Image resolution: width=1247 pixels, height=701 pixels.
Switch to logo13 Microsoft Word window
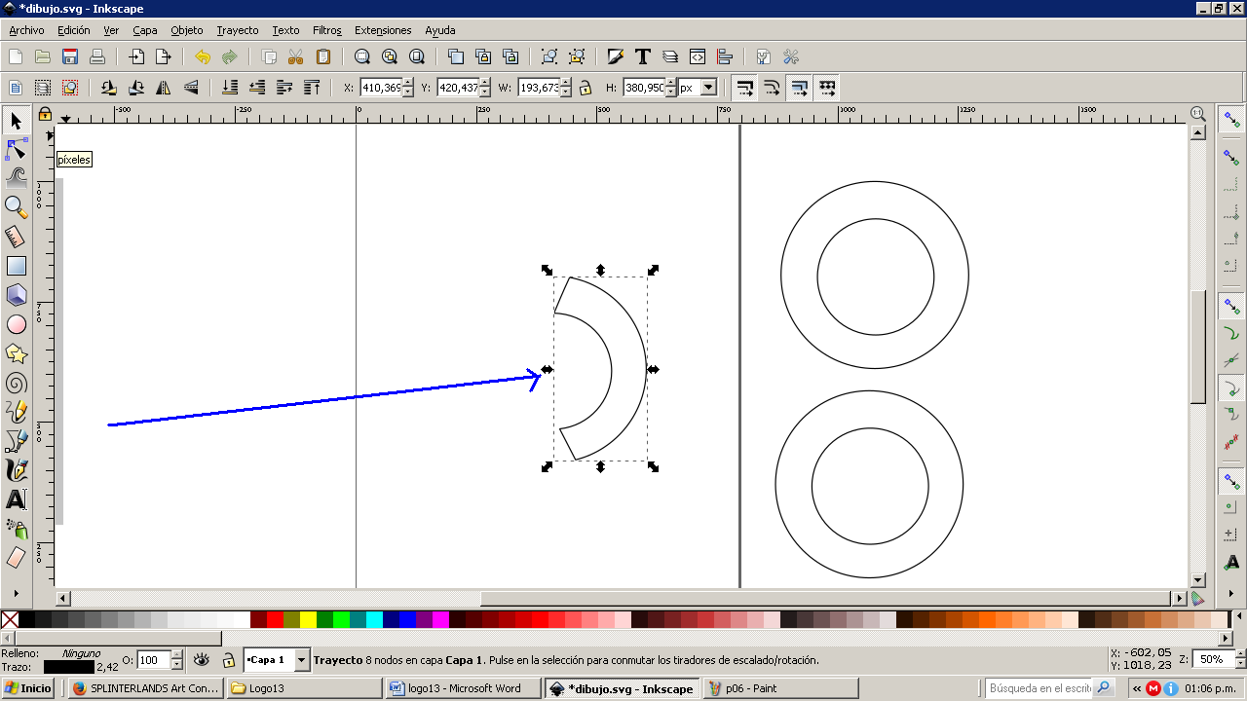pyautogui.click(x=464, y=688)
